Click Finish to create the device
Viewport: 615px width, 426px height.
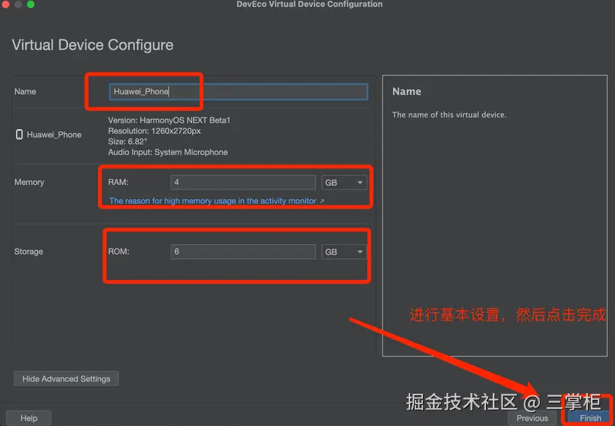click(590, 419)
